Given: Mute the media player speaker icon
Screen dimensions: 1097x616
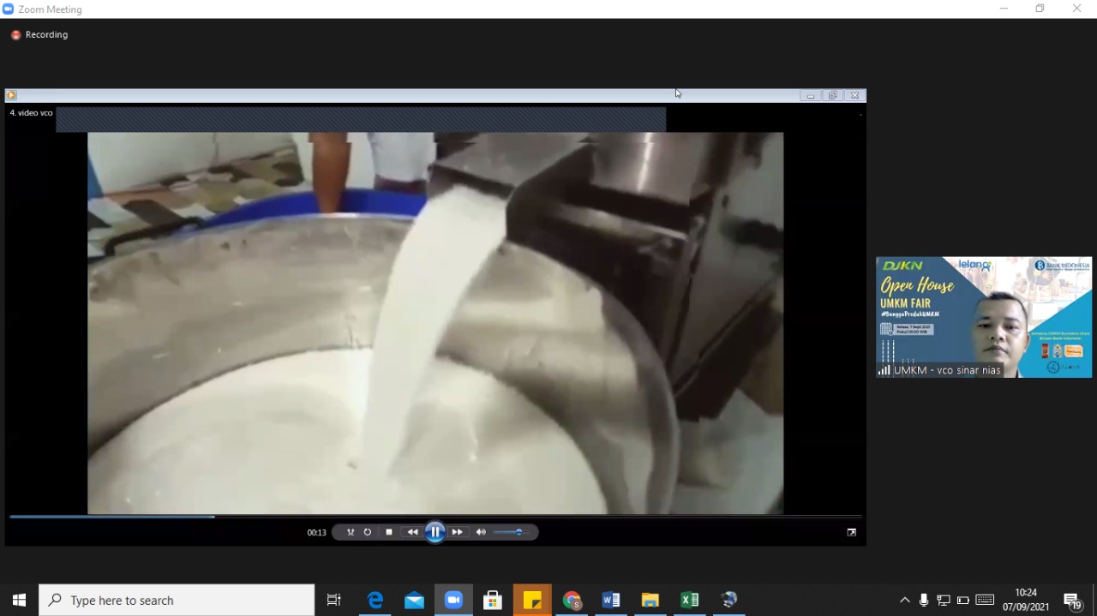Looking at the screenshot, I should coord(481,532).
